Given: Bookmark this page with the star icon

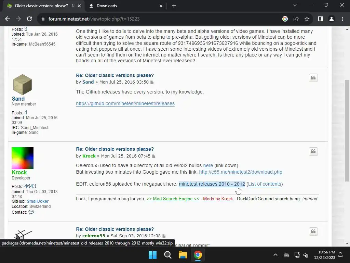Looking at the screenshot, I should tap(307, 19).
